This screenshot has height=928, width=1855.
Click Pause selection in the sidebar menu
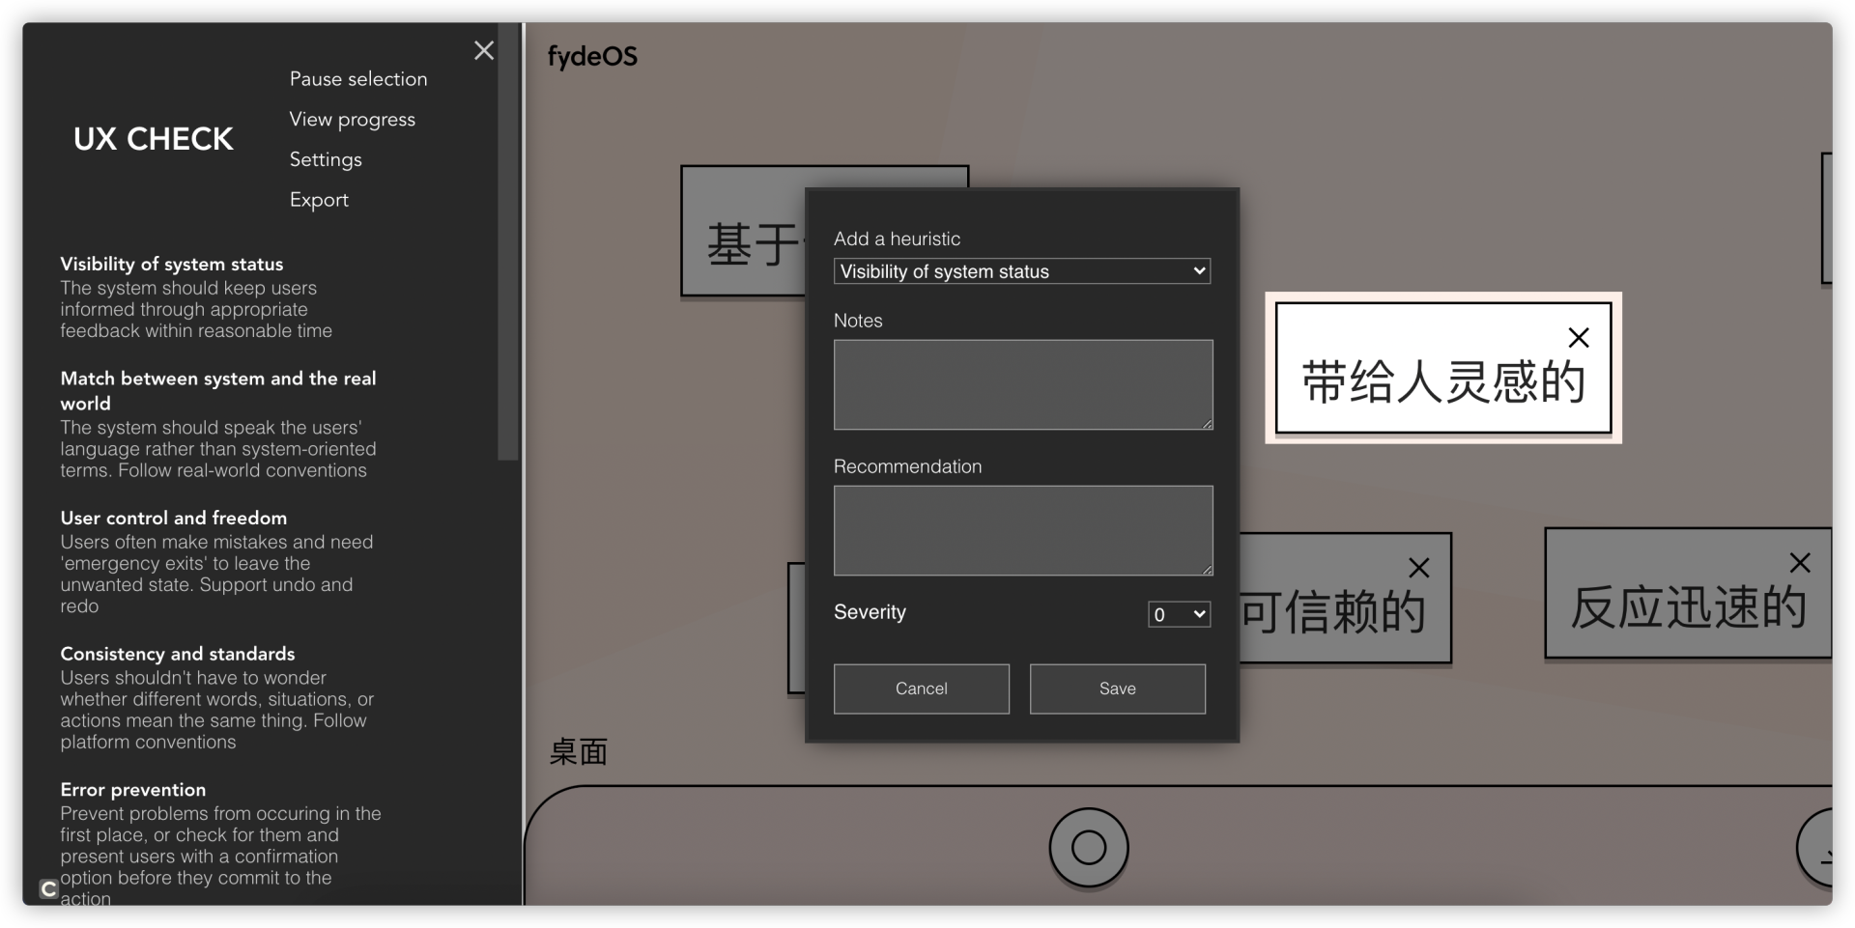pyautogui.click(x=358, y=79)
